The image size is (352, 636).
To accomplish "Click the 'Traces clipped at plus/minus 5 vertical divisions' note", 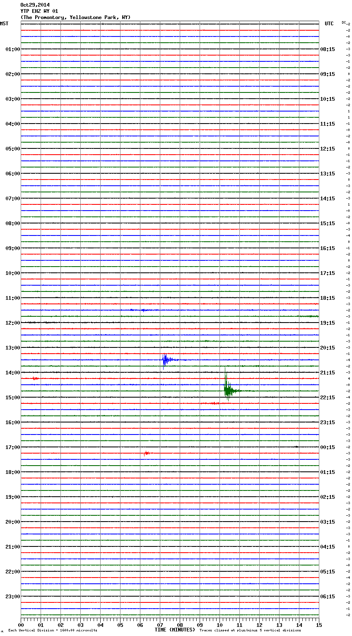I will 250,630.
